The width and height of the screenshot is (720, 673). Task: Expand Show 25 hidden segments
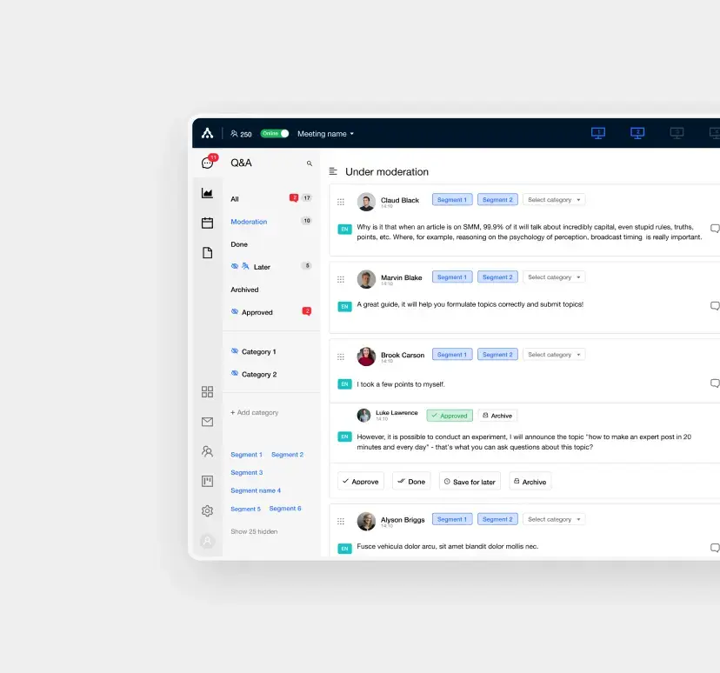(254, 531)
